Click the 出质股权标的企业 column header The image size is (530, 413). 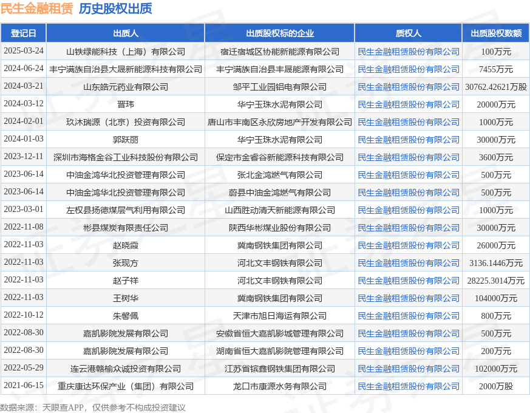(x=279, y=33)
